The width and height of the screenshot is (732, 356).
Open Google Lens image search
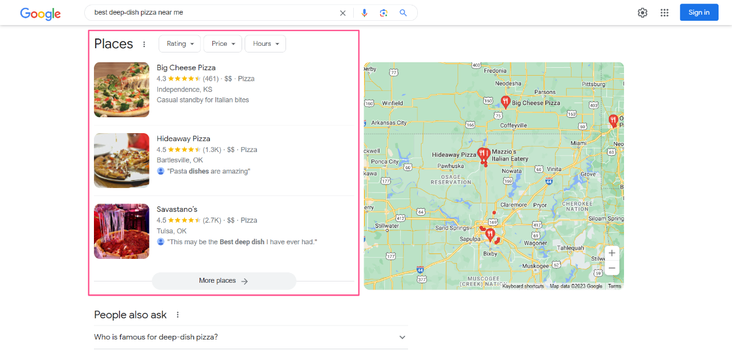point(384,13)
